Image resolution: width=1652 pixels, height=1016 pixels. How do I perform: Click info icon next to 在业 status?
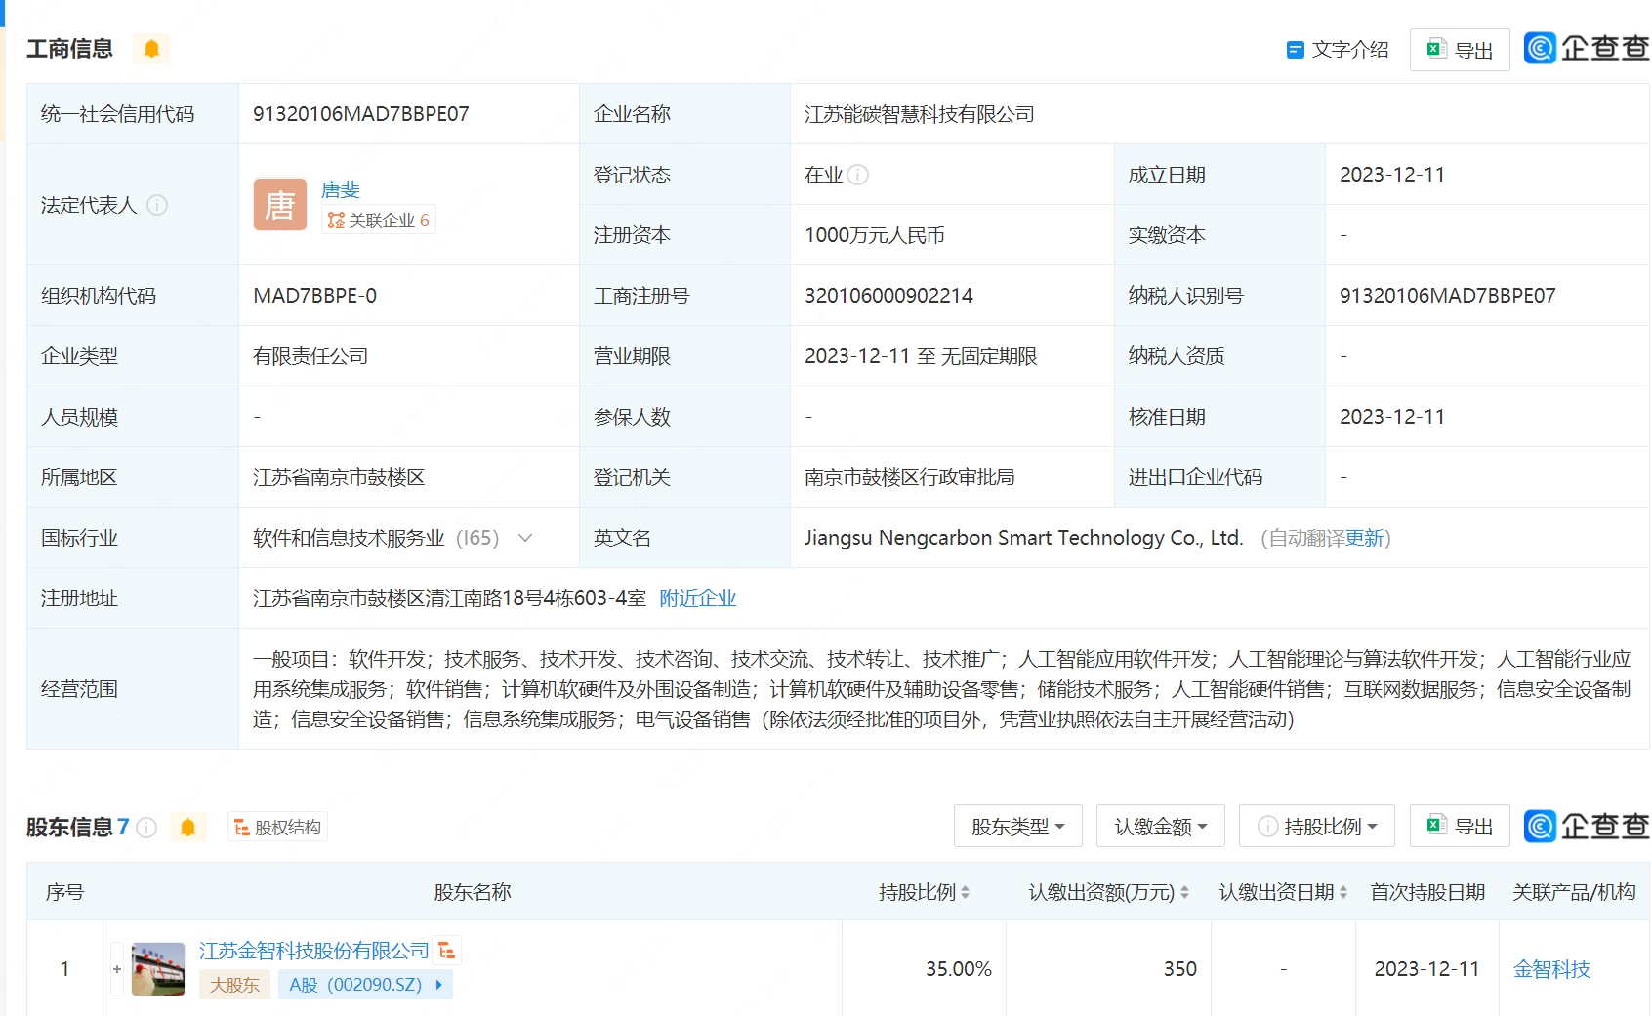pos(858,175)
